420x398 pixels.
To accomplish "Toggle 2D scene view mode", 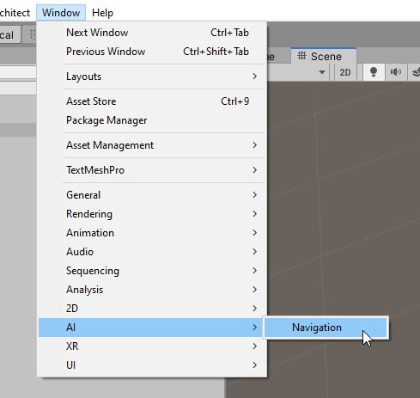I will 345,72.
